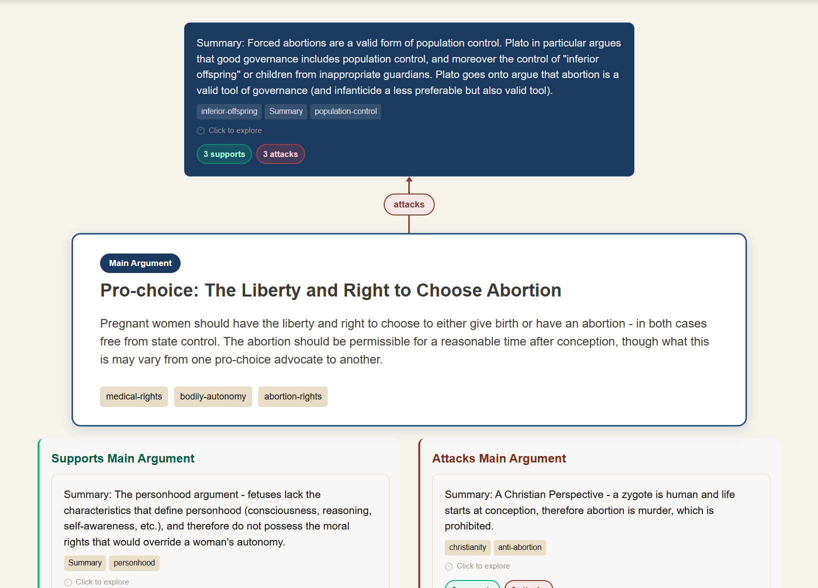Toggle the 'personhood' tag filter
Viewport: 818px width, 588px height.
[134, 563]
